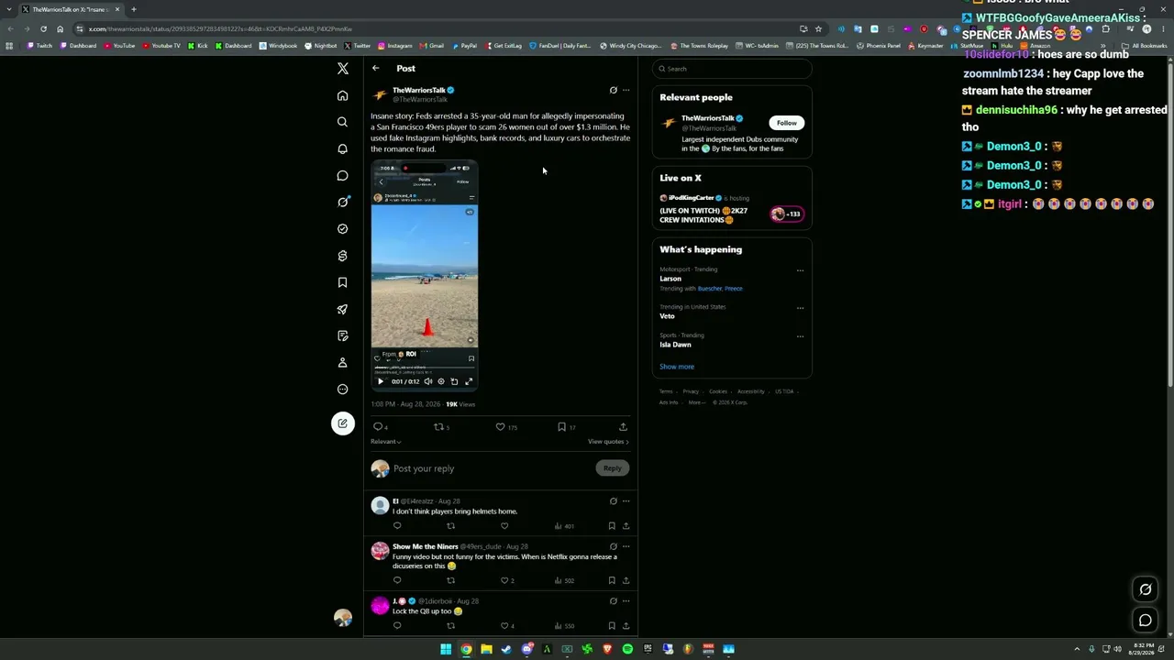Open floating Grok button
1174x660 pixels.
(x=1146, y=589)
